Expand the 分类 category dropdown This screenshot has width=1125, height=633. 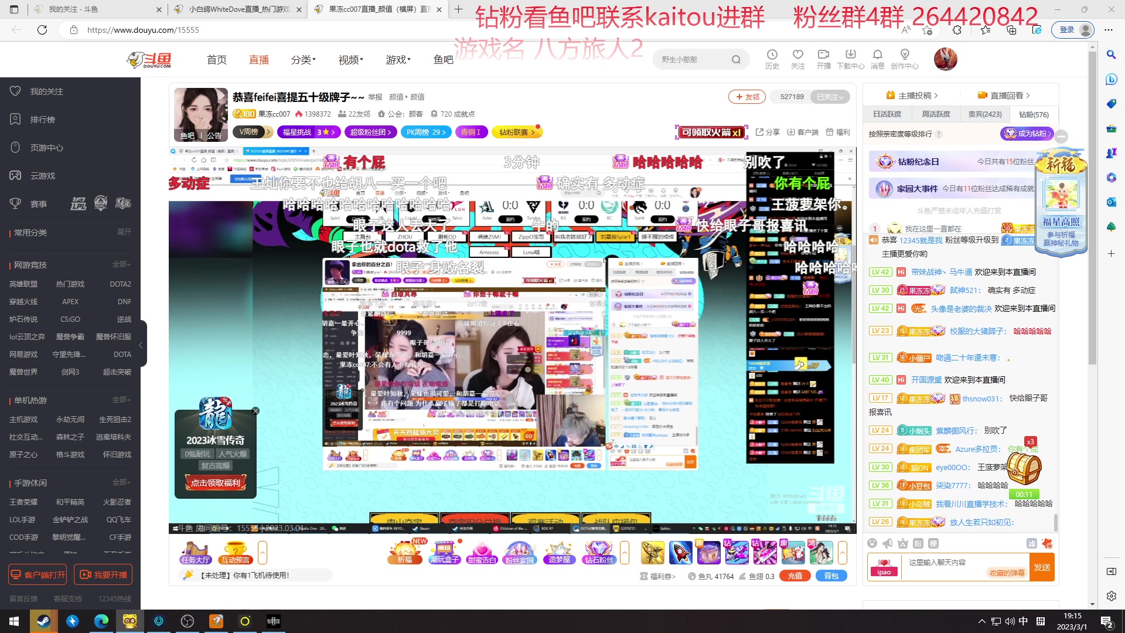click(303, 59)
